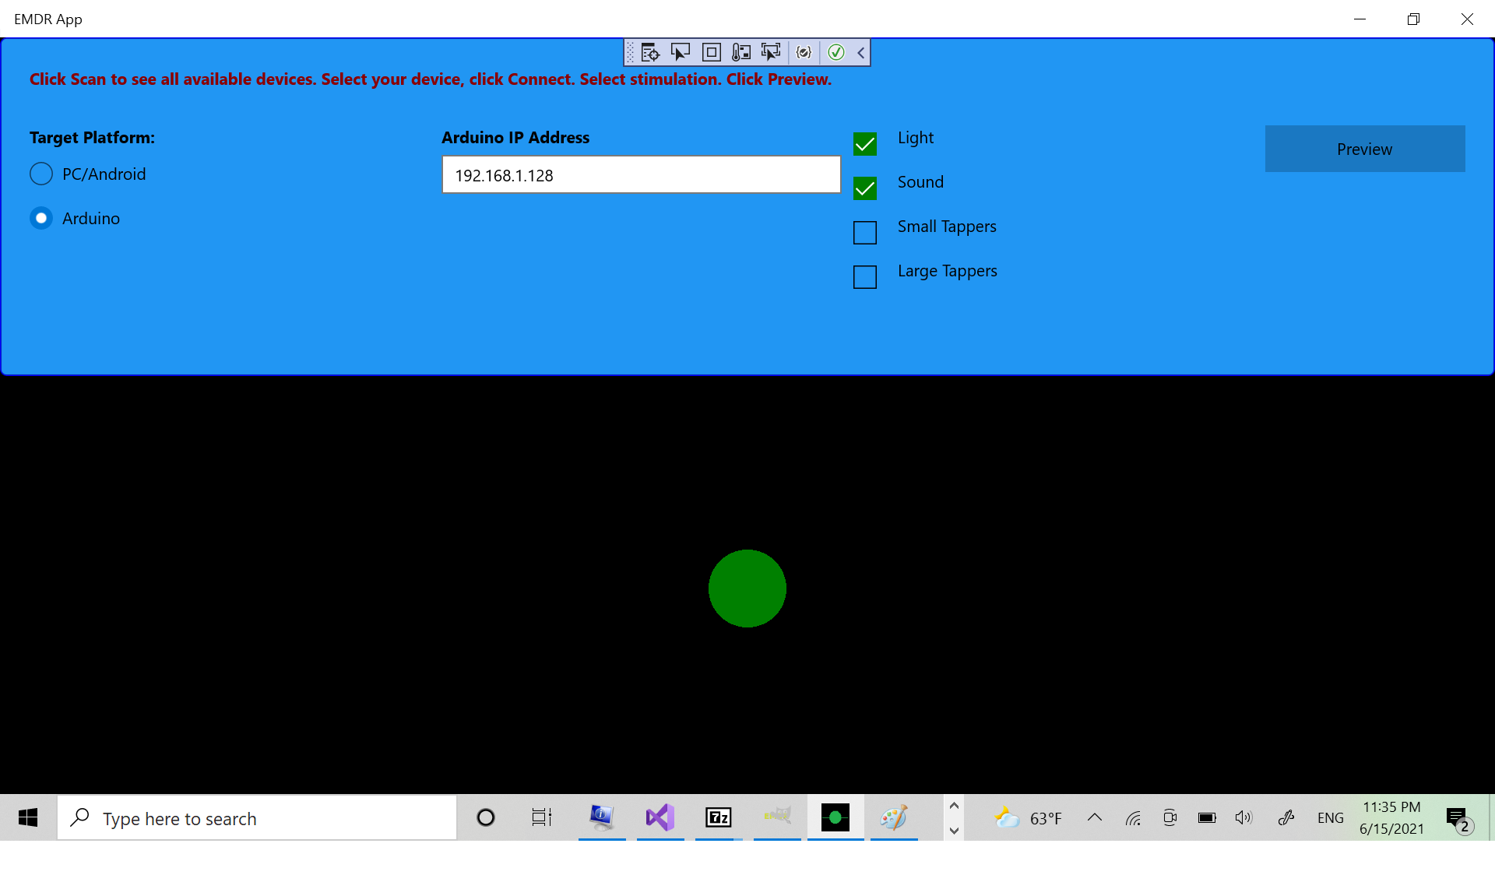This screenshot has height=875, width=1495.
Task: Open the notification center showing 2 alerts
Action: coord(1457,817)
